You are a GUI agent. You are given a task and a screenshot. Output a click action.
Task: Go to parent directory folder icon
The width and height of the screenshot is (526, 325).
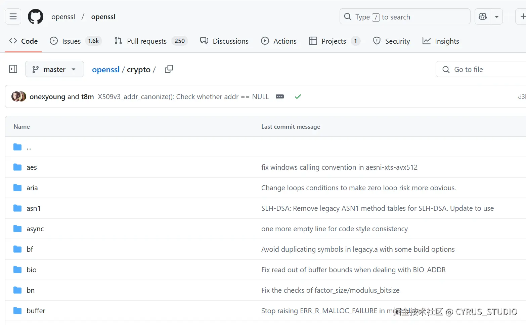click(x=17, y=147)
